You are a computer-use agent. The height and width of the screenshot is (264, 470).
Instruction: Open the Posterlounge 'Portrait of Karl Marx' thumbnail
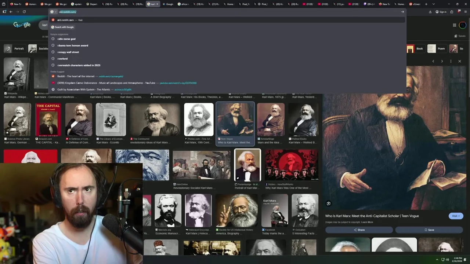click(x=247, y=165)
